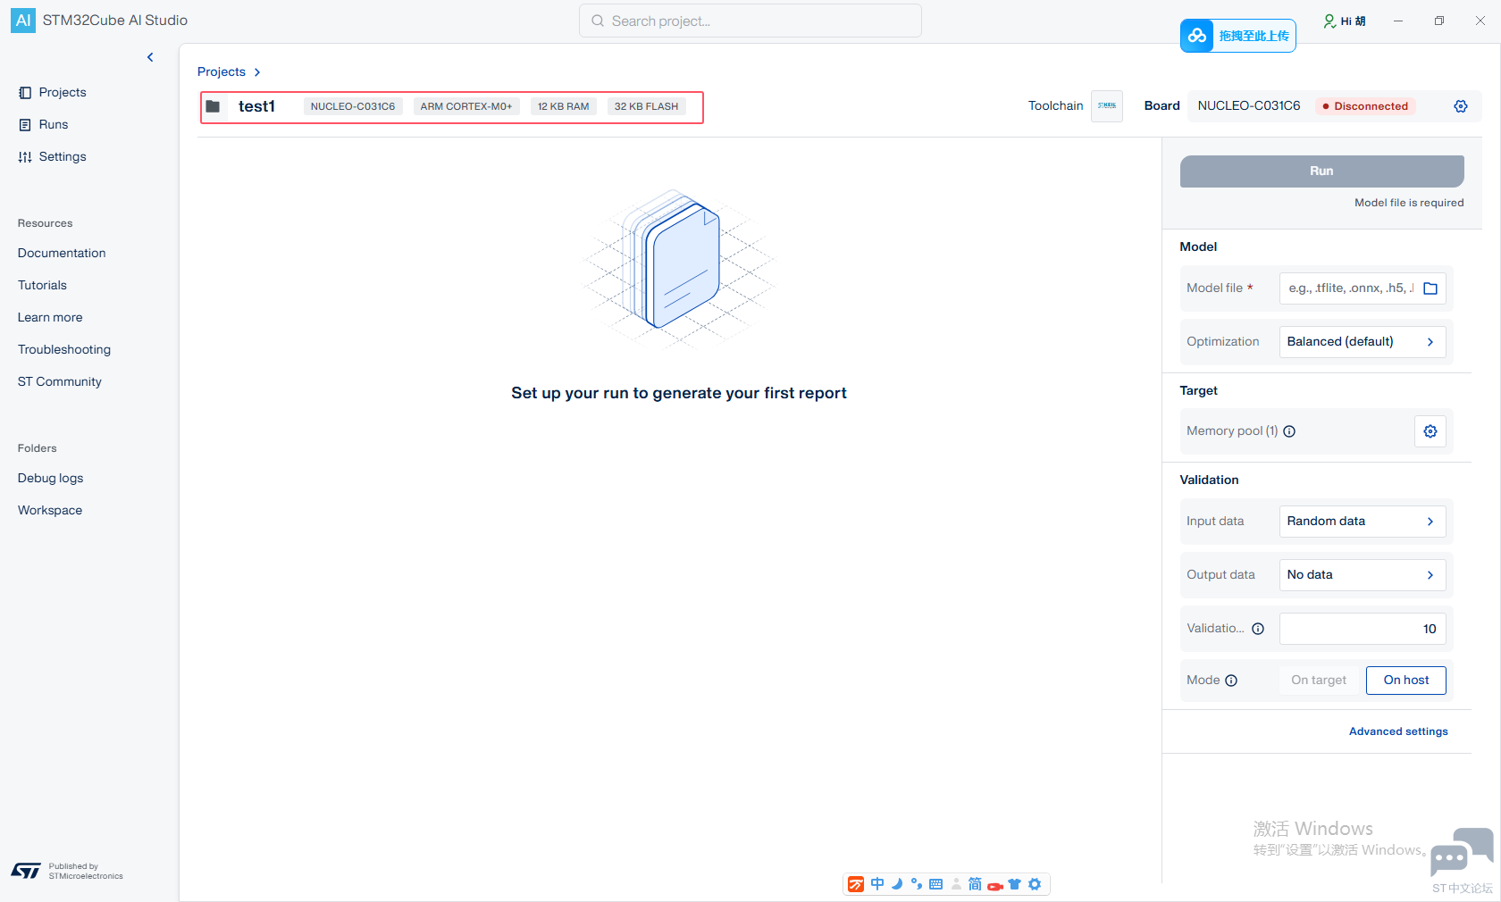Open Learn more under Resources
This screenshot has height=902, width=1501.
coord(50,318)
